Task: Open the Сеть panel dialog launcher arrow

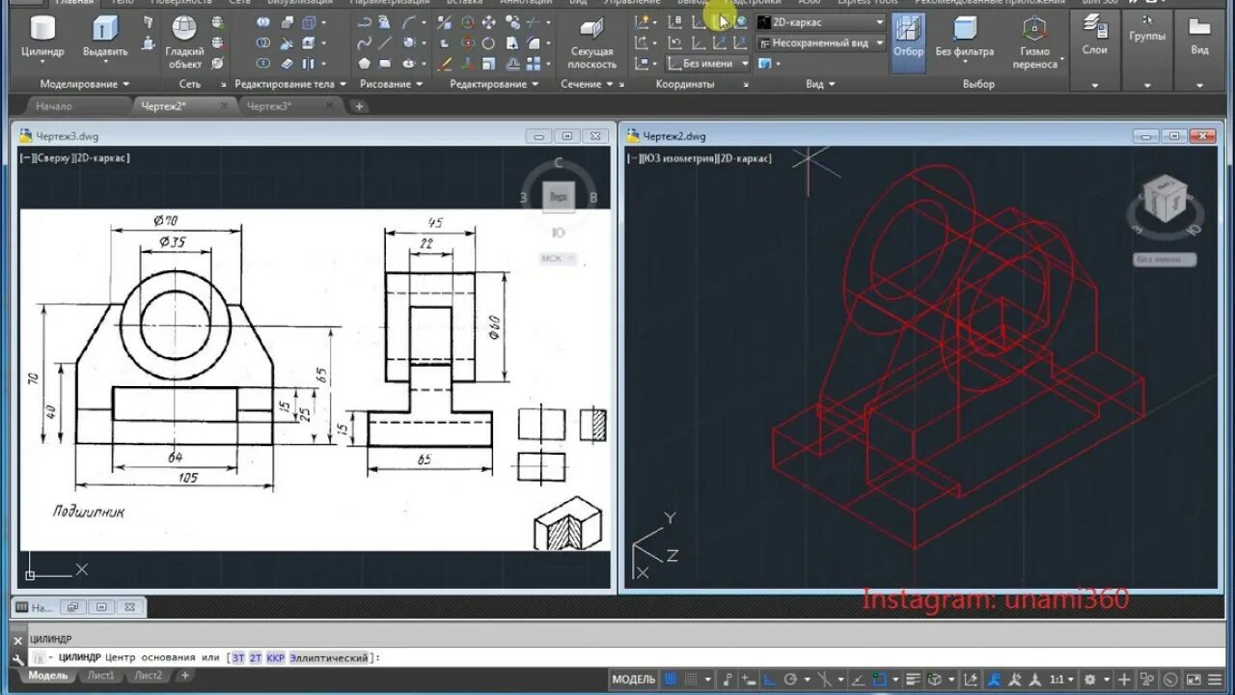Action: click(x=225, y=85)
